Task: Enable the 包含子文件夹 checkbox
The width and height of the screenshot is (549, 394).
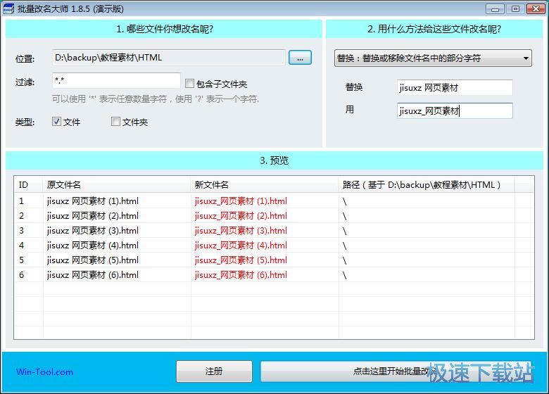Action: coord(189,83)
